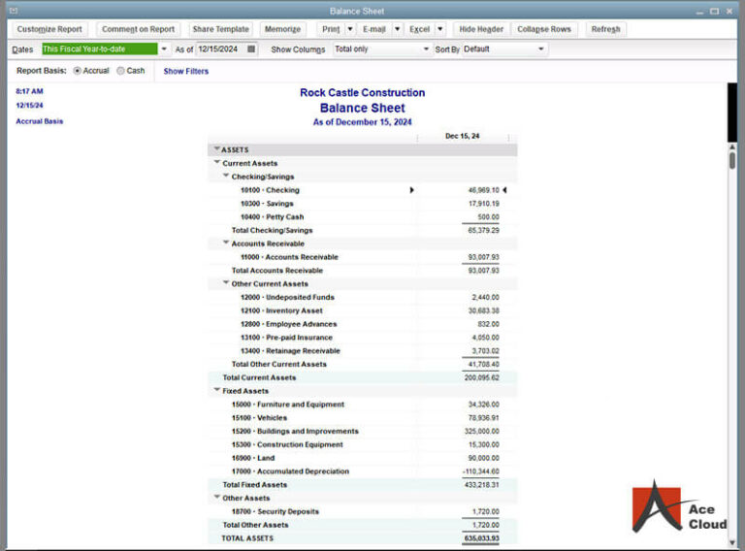Click the Customize Report button
Viewport: 745px width, 551px height.
point(49,29)
